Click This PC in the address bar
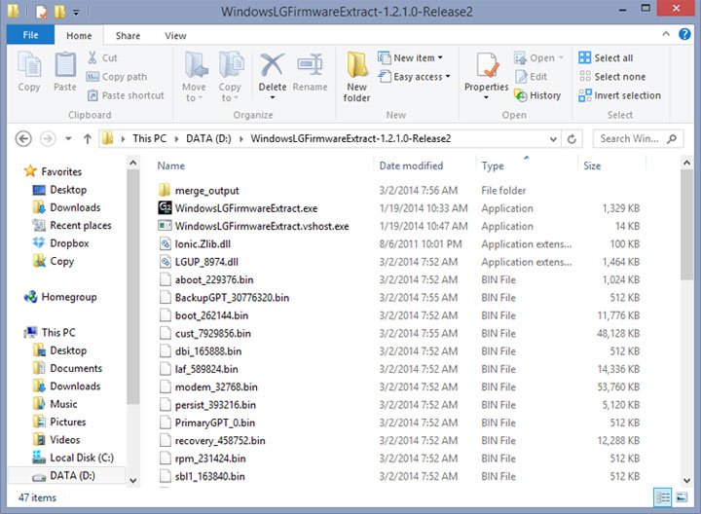 [x=149, y=138]
